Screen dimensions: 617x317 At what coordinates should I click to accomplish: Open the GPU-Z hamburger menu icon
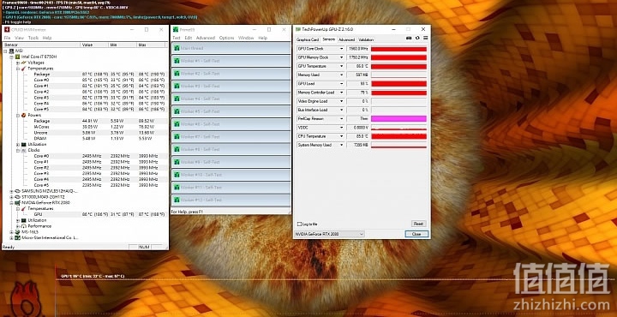point(425,39)
